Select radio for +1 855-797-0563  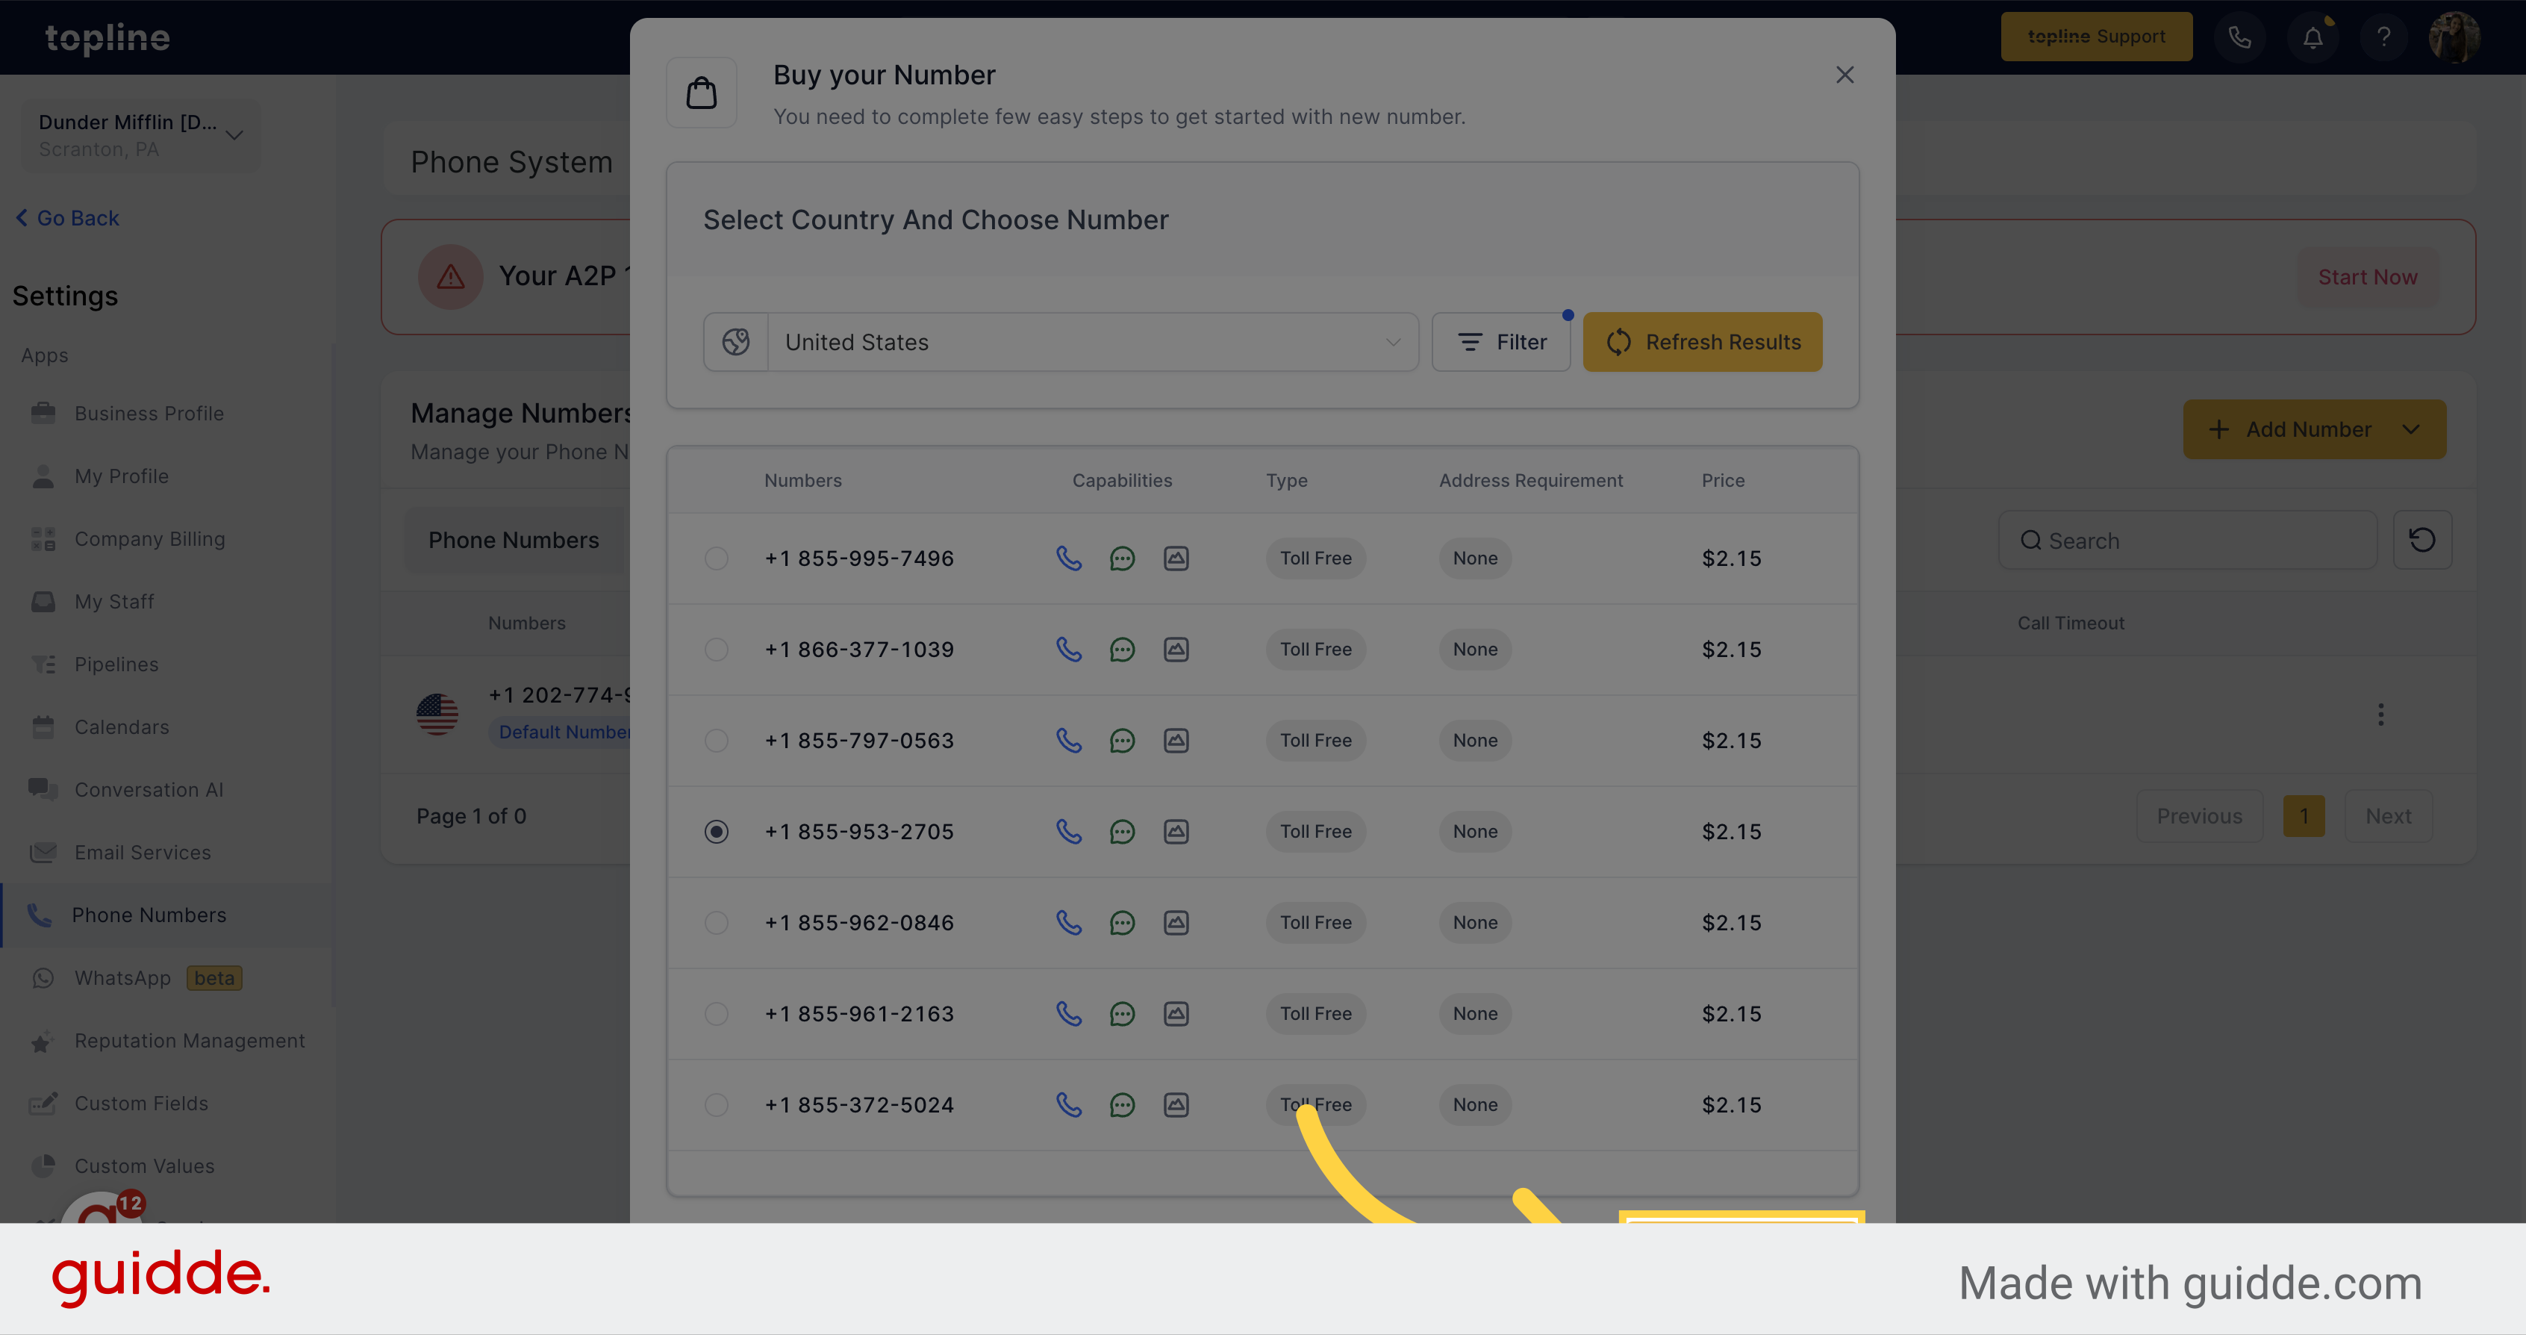pos(717,741)
